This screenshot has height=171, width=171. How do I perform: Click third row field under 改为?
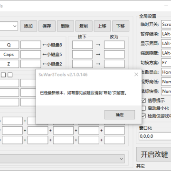(114, 64)
